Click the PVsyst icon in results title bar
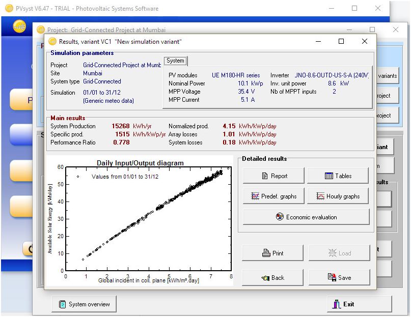 tap(52, 42)
